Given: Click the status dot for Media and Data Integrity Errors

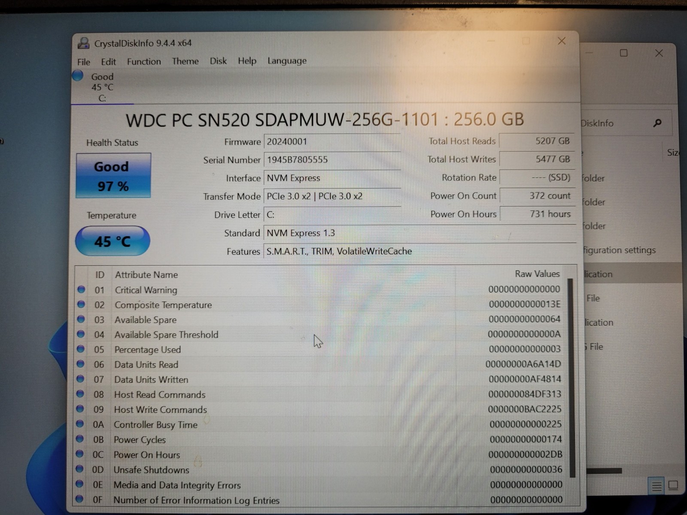Looking at the screenshot, I should click(79, 484).
